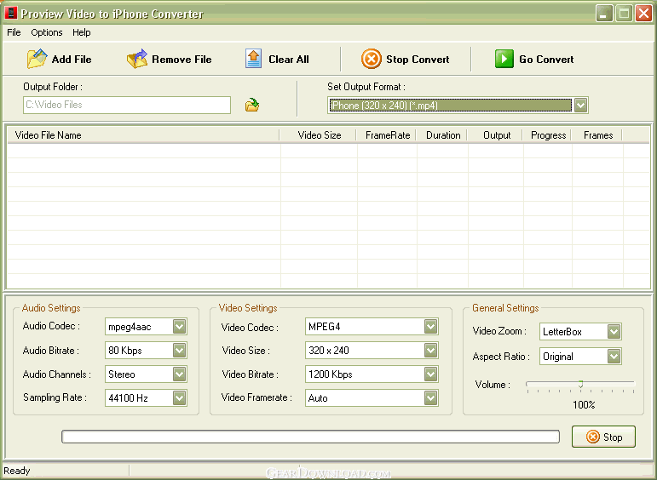The image size is (657, 480).
Task: Click the conversion progress bar
Action: 310,437
